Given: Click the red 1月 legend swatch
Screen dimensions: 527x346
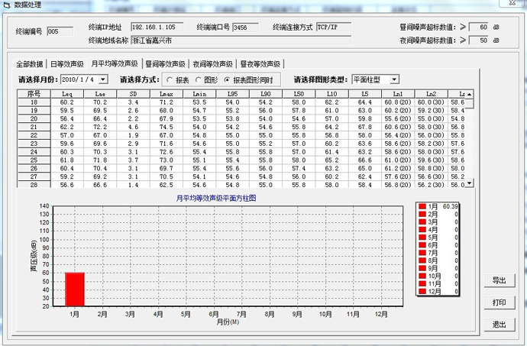Looking at the screenshot, I should (x=422, y=206).
